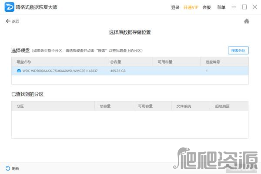
Task: Click the app logo icon in title bar
Action: tap(9, 7)
